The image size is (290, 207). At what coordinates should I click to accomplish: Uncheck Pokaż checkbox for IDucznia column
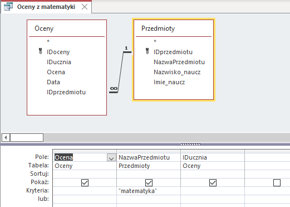(x=213, y=182)
